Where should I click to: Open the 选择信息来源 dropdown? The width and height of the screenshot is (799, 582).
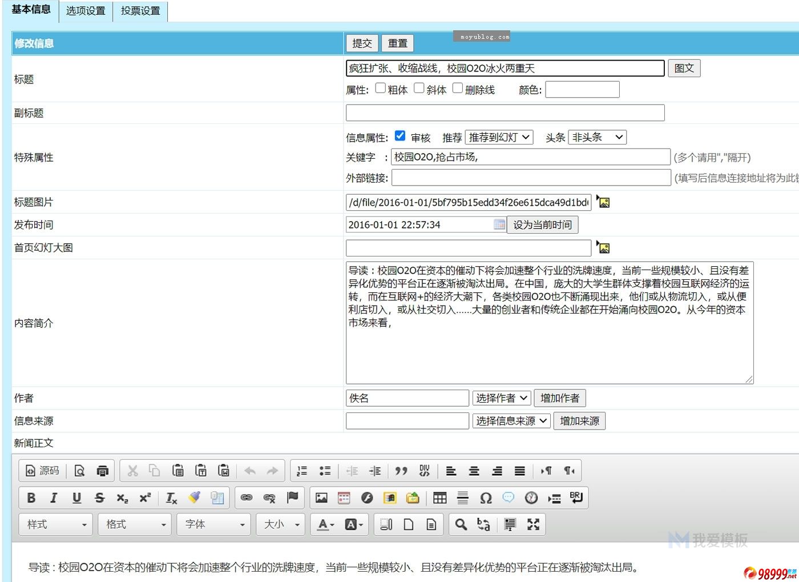pyautogui.click(x=511, y=421)
